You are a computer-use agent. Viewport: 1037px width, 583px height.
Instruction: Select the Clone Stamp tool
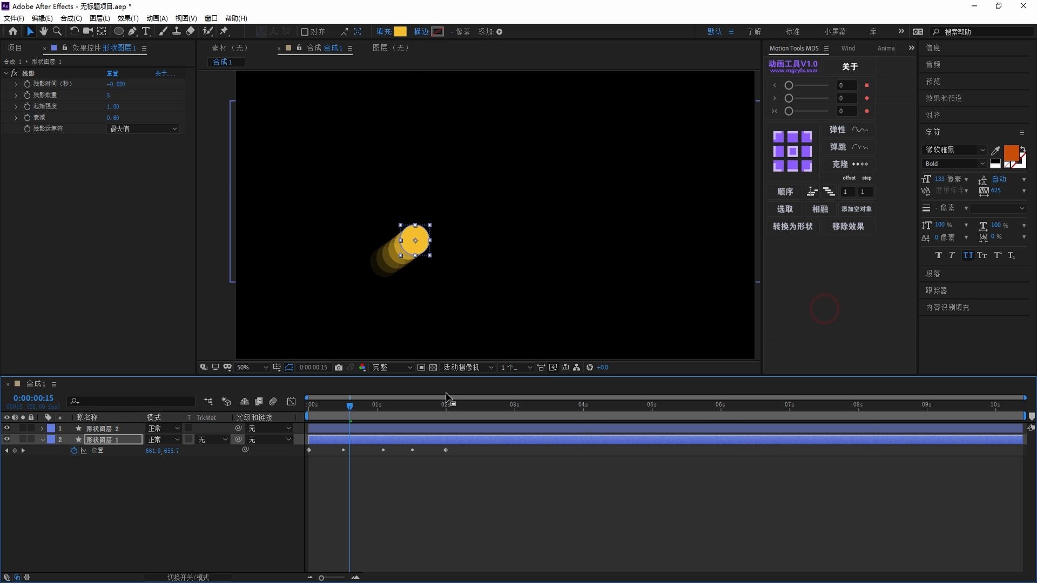click(177, 31)
